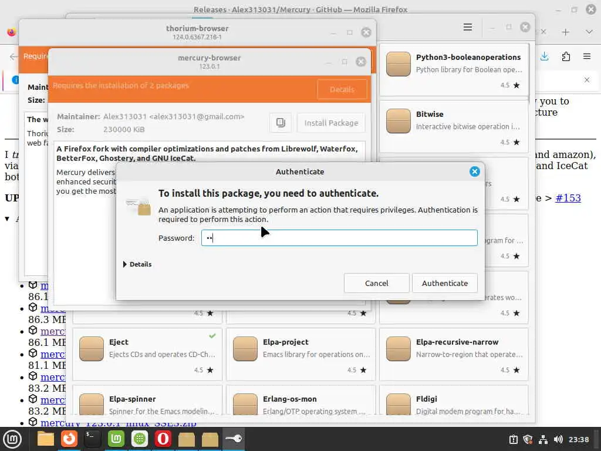This screenshot has height=451, width=601.
Task: Focus the Password input field
Action: pyautogui.click(x=339, y=238)
